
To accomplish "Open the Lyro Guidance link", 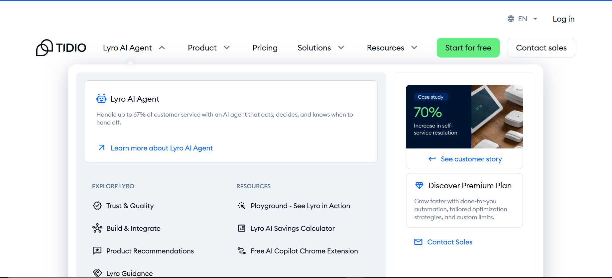I will (130, 274).
